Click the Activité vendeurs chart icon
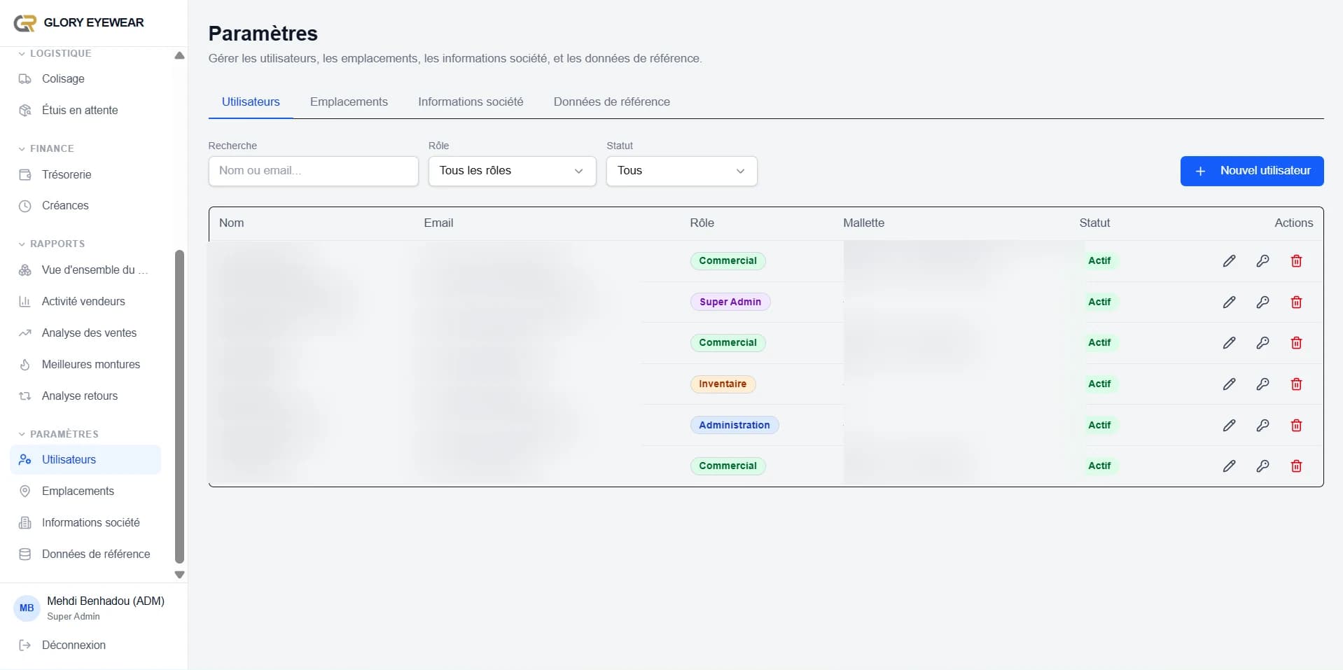 click(25, 302)
